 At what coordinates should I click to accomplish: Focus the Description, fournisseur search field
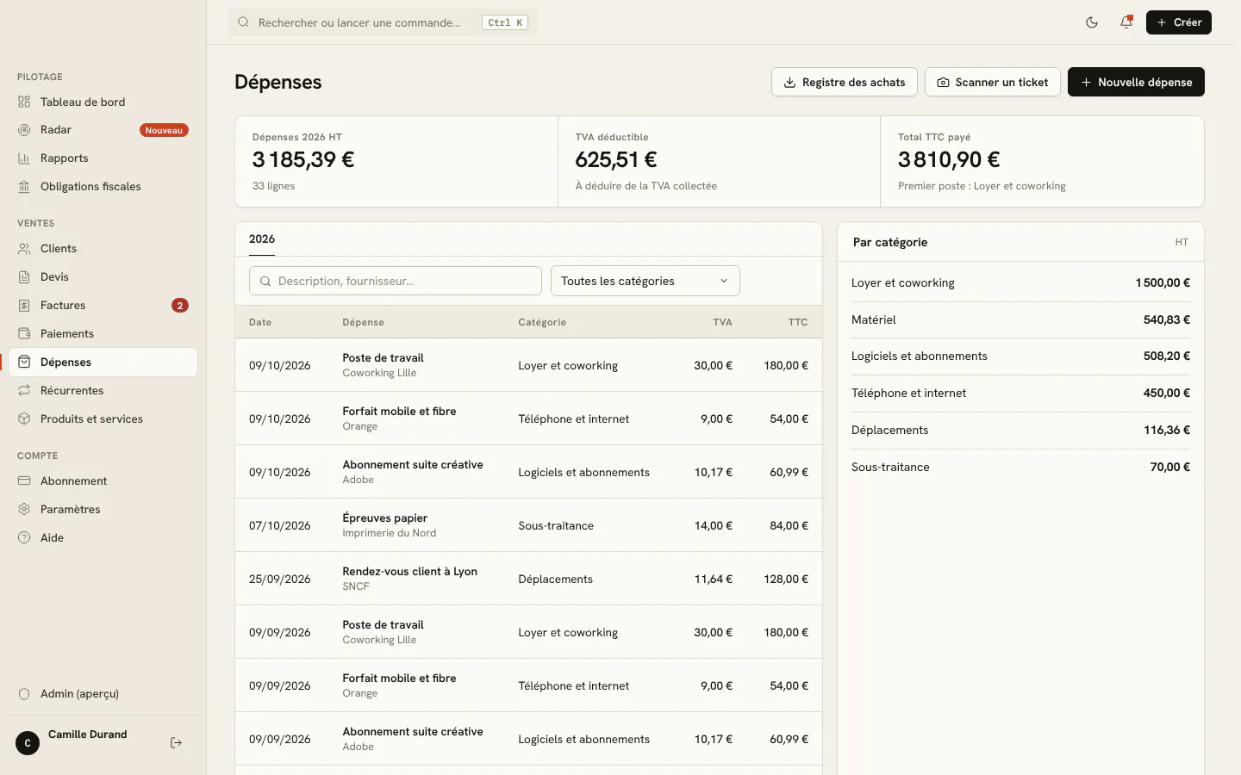pos(396,281)
